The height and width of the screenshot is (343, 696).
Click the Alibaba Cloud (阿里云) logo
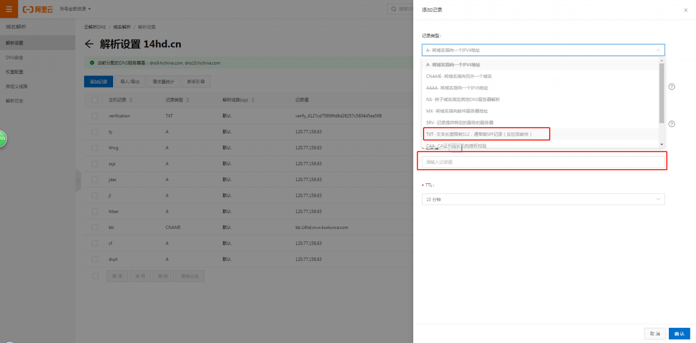tap(36, 9)
